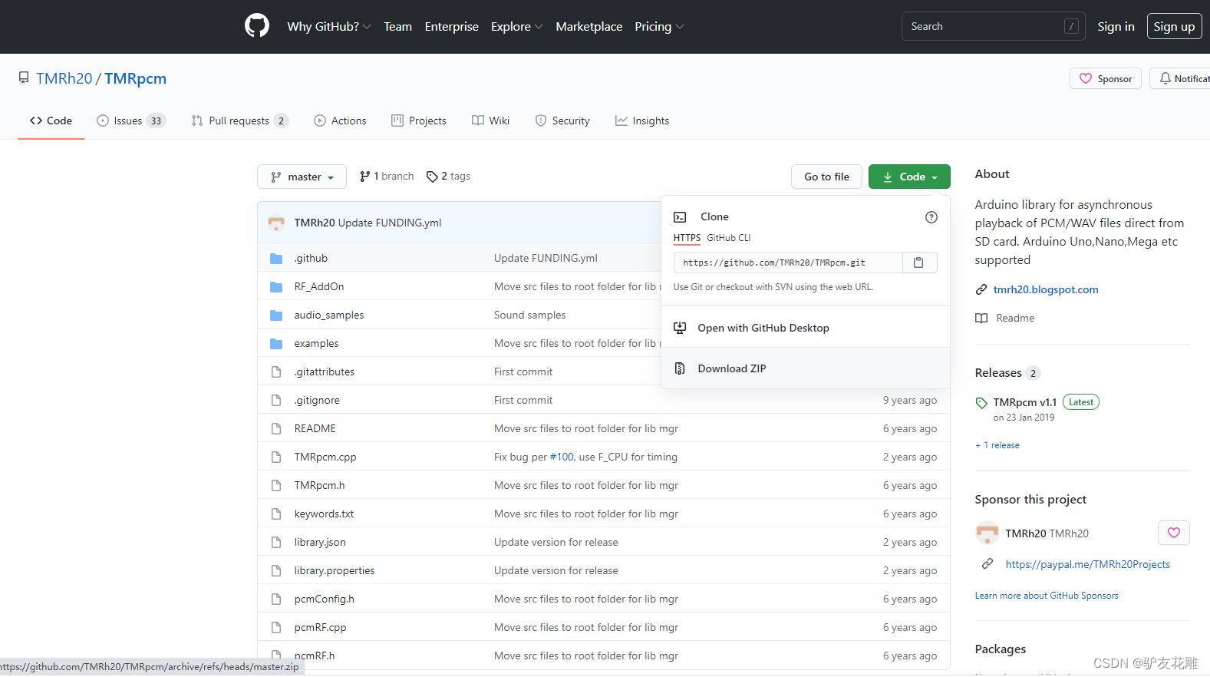Open the library.properties file
Image resolution: width=1210 pixels, height=677 pixels.
[335, 571]
